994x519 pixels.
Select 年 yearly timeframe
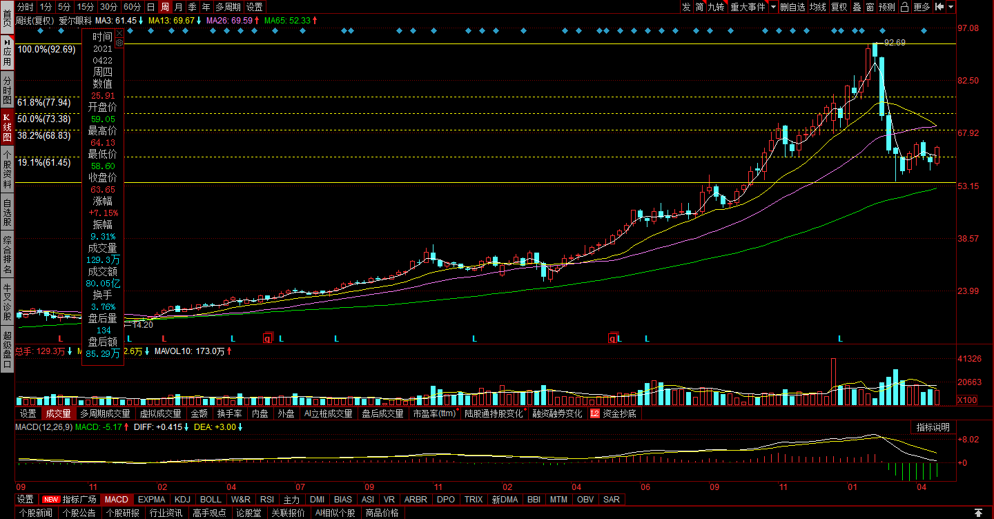(x=206, y=7)
